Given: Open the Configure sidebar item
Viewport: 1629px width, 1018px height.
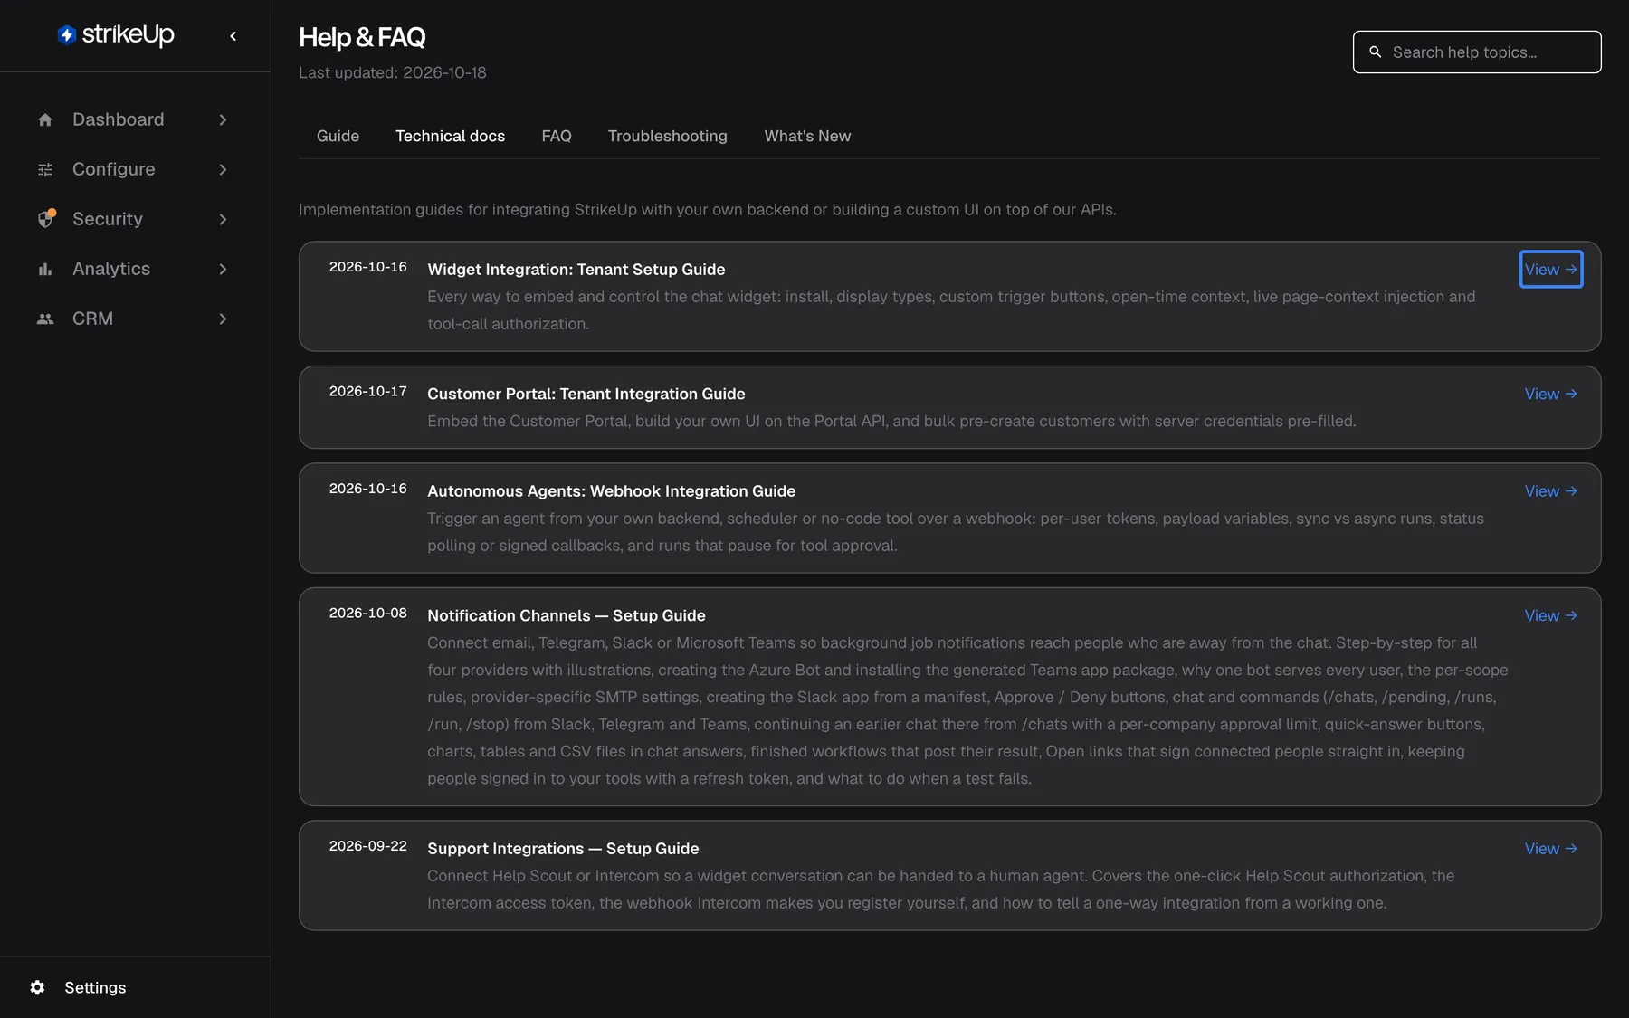Looking at the screenshot, I should tap(134, 169).
